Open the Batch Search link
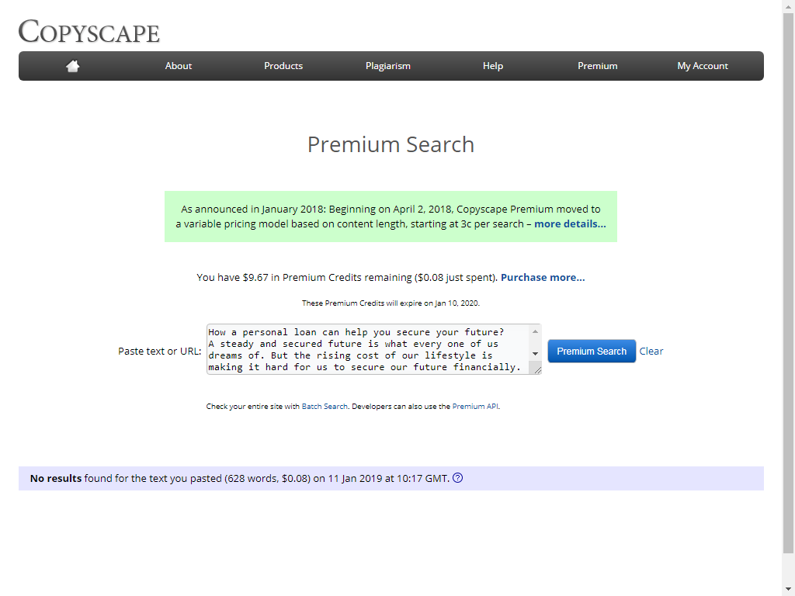This screenshot has width=795, height=596. tap(325, 407)
